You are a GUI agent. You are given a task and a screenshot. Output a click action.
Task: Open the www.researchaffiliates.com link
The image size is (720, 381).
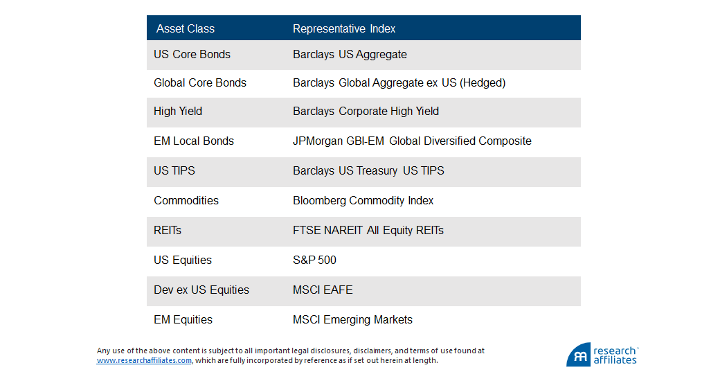point(144,360)
